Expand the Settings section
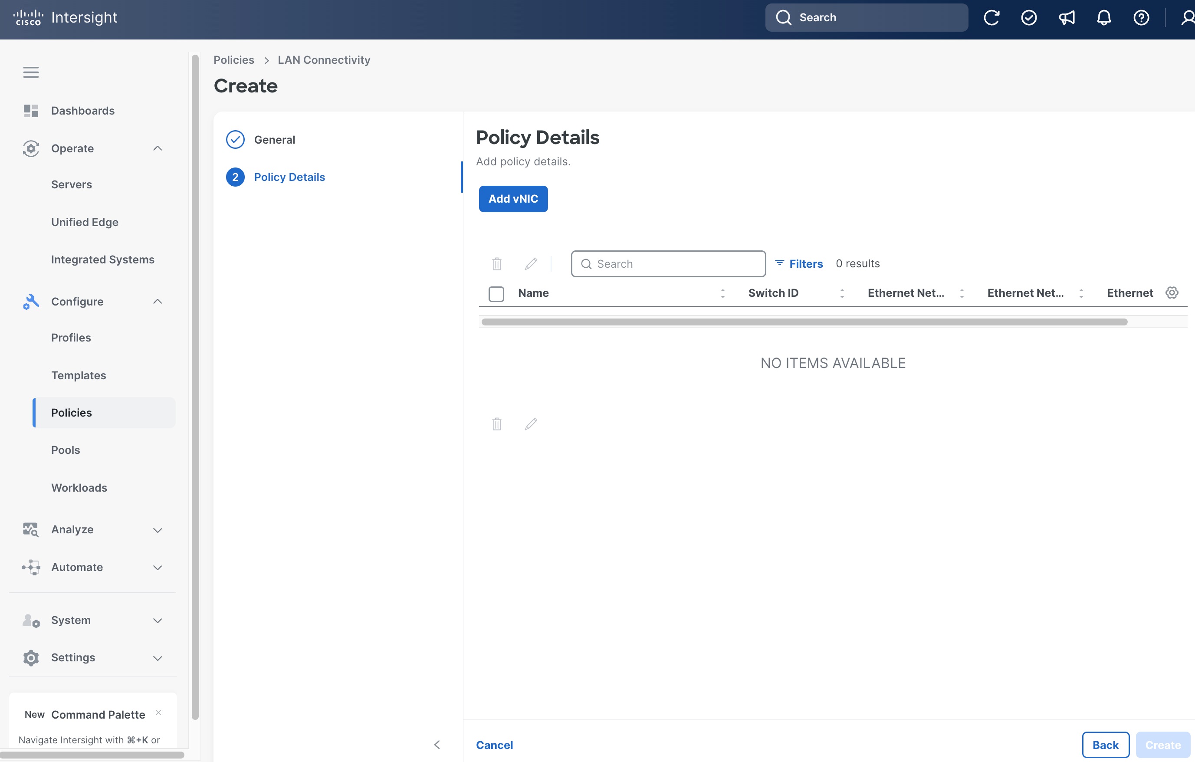The height and width of the screenshot is (762, 1195). pos(158,658)
